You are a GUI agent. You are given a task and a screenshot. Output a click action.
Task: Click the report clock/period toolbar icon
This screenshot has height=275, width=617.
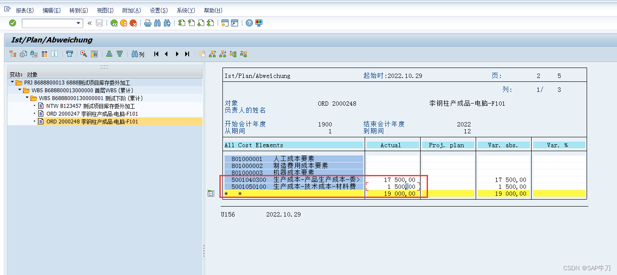[23, 54]
